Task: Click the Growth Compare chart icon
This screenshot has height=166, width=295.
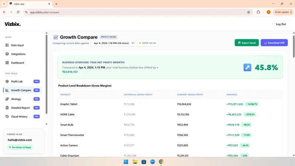Action: [x=7, y=90]
